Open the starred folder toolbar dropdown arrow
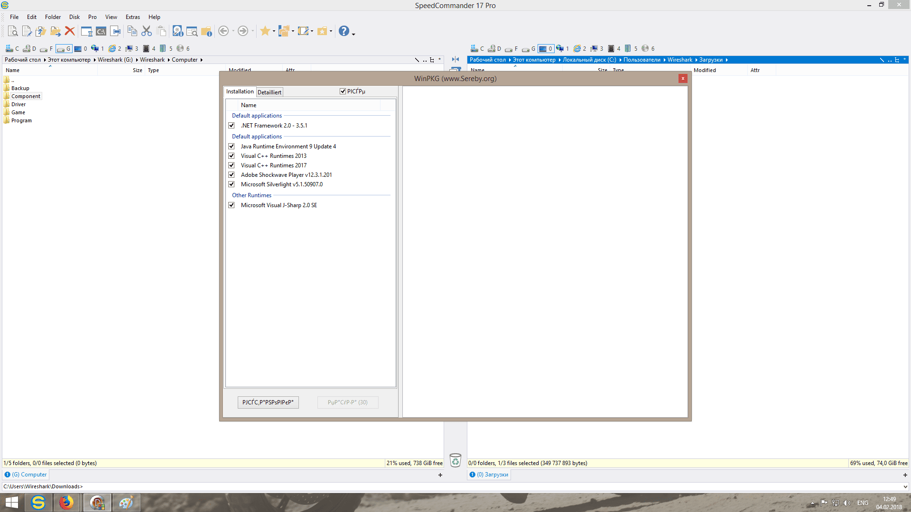Viewport: 911px width, 512px height. [x=331, y=31]
